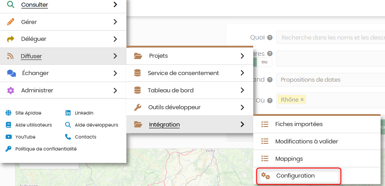Viewport: 385px width, 186px height.
Task: Click the help icon next to Quoi
Action: pyautogui.click(x=270, y=38)
